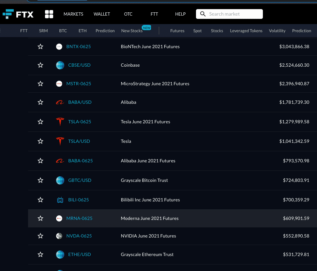Click the Alibaba logo beside BABA/USD
This screenshot has width=317, height=271.
[60, 102]
